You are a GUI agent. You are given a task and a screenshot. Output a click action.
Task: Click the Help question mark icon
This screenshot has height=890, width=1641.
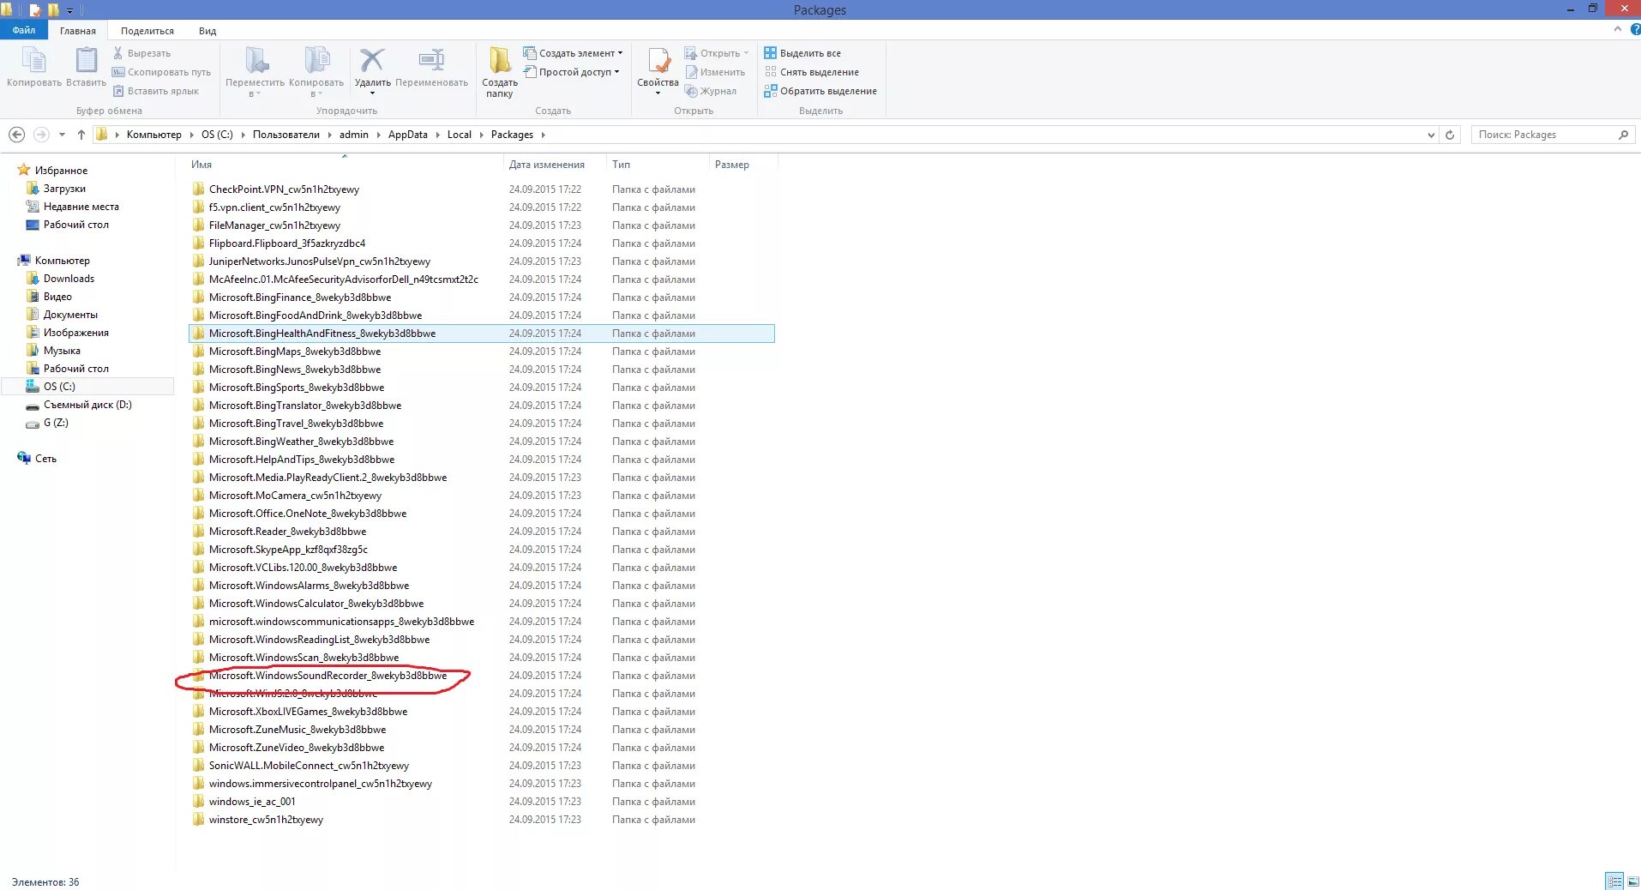(x=1634, y=29)
